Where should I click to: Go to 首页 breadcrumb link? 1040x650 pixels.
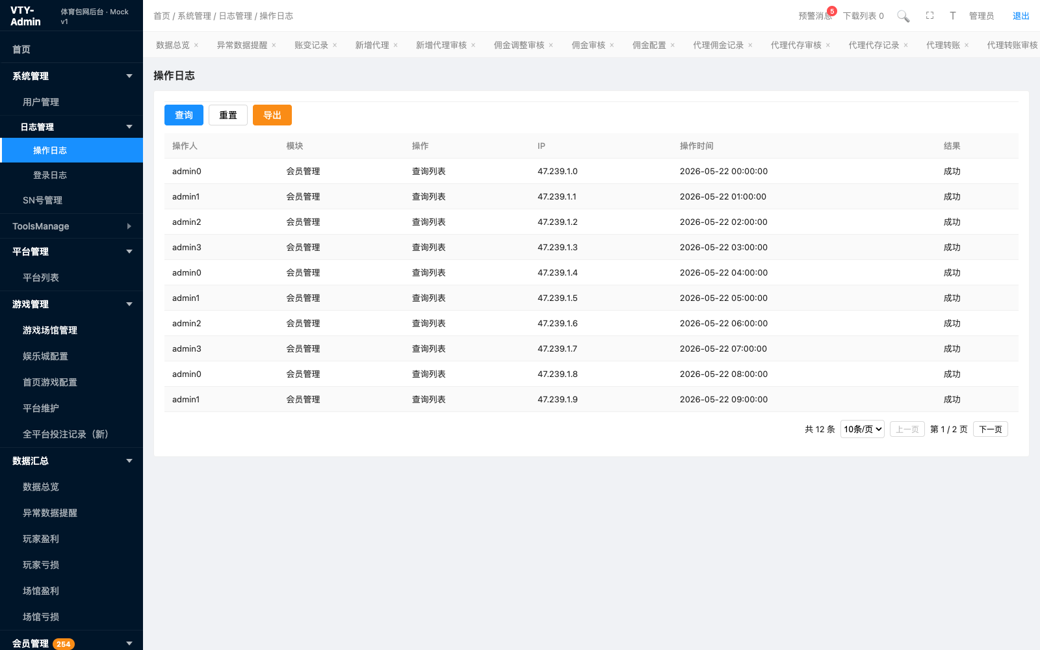click(x=162, y=16)
